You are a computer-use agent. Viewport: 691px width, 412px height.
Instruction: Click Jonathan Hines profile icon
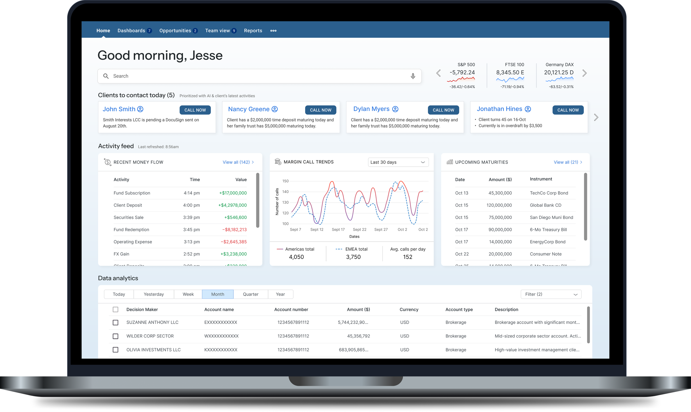pos(527,109)
